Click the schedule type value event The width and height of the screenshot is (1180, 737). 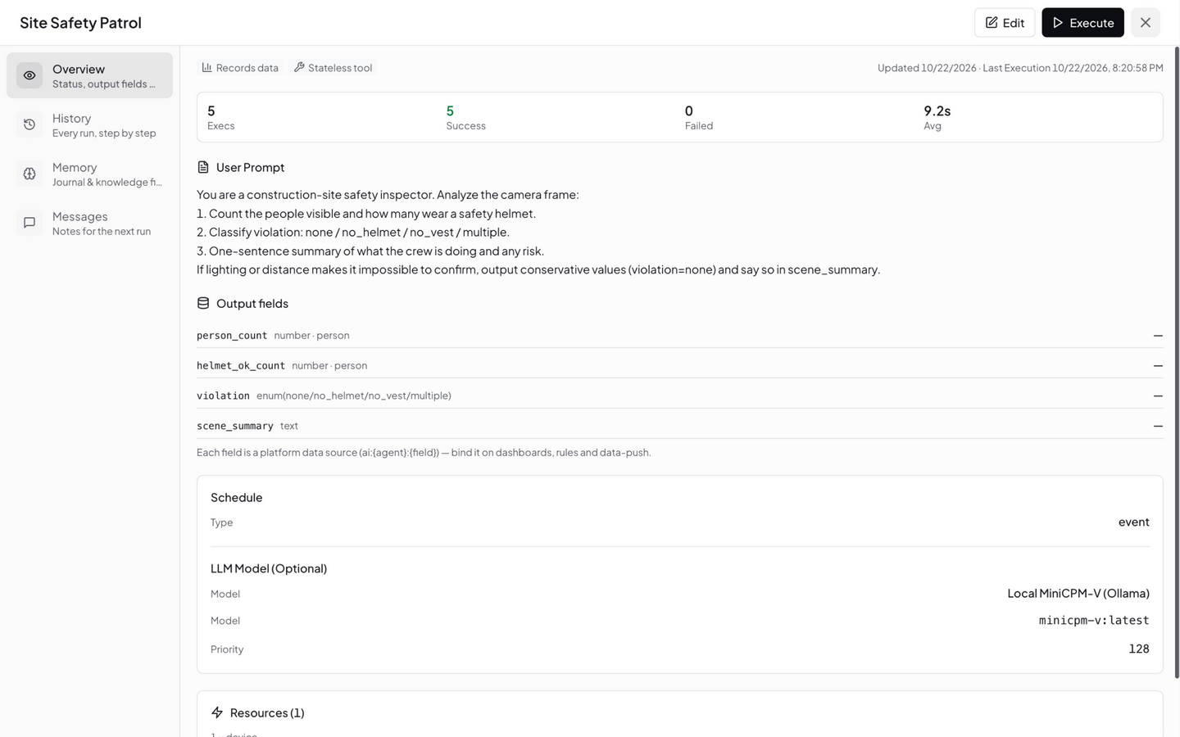[1134, 522]
